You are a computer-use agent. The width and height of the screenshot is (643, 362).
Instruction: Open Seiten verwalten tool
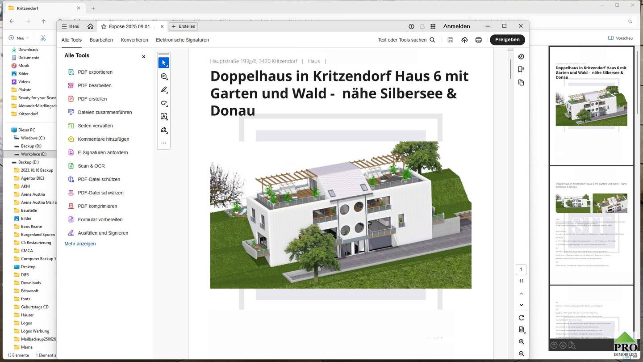click(x=95, y=126)
